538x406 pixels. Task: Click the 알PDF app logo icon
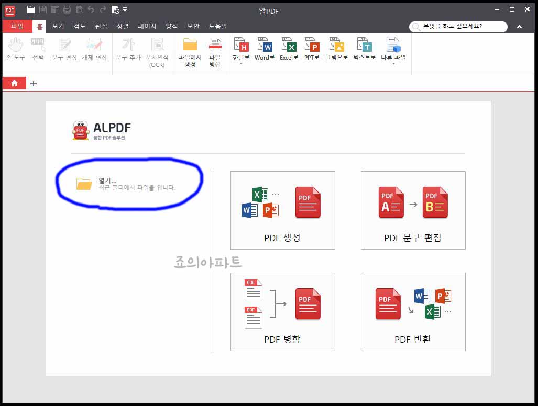tap(10, 10)
